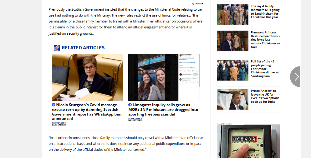This screenshot has height=158, width=311.
Task: Click blue arrow icon before Limogate headline
Action: click(x=130, y=105)
